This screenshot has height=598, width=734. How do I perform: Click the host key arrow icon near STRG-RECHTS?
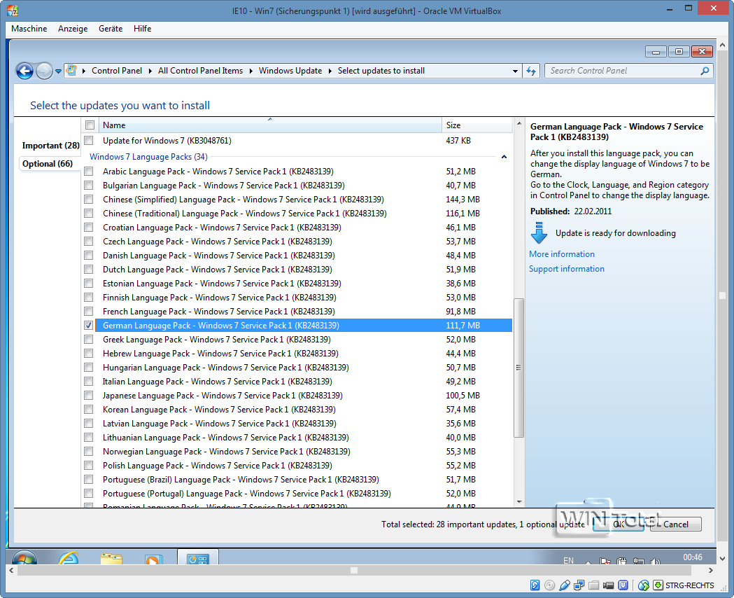[x=658, y=585]
